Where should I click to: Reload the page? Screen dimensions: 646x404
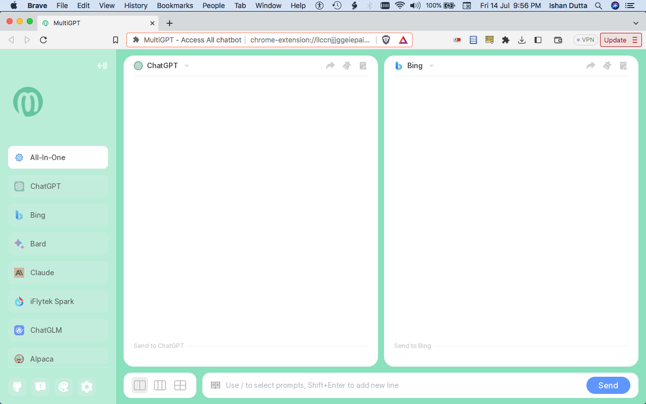[43, 40]
